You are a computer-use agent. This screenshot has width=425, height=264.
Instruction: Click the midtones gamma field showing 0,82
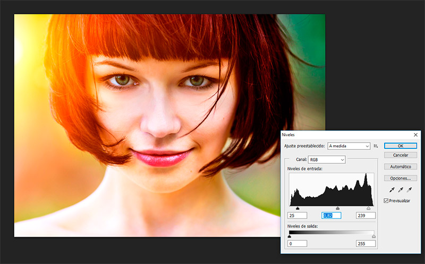tap(331, 216)
